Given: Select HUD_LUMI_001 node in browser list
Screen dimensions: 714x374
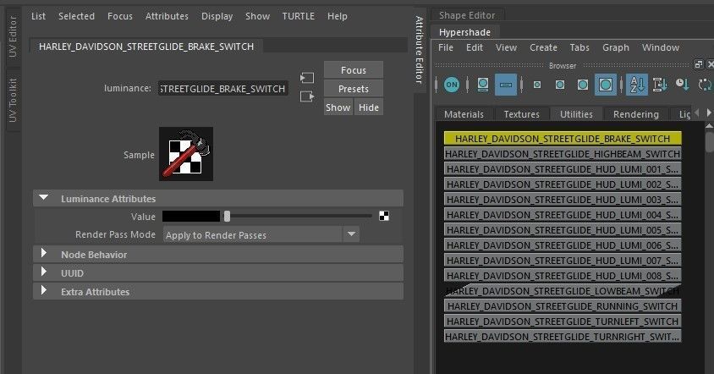Looking at the screenshot, I should pyautogui.click(x=563, y=169).
